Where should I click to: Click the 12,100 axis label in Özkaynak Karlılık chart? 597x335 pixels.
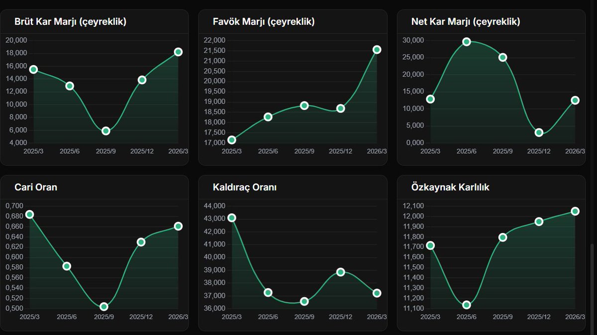(x=413, y=206)
